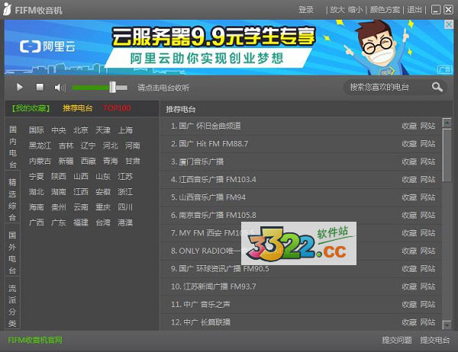Choose the 北京 region
The image size is (458, 352).
(x=81, y=130)
